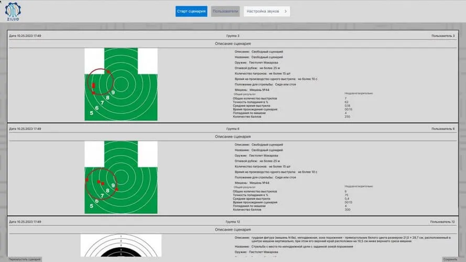Click 'Пользователь 12' in the third result header

coord(442,222)
